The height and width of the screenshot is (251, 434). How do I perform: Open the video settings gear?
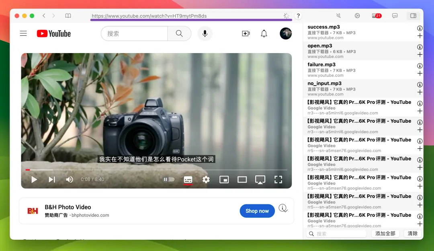[x=206, y=179]
